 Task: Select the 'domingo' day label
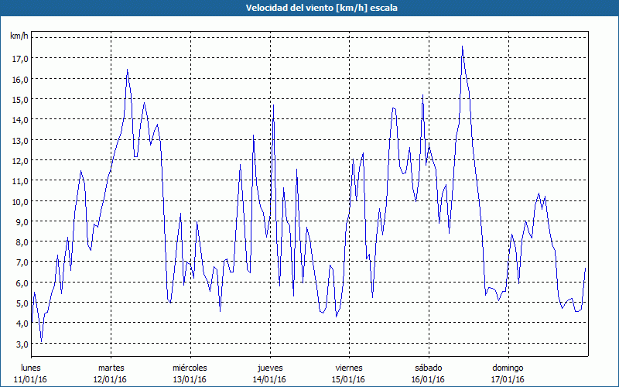click(508, 367)
